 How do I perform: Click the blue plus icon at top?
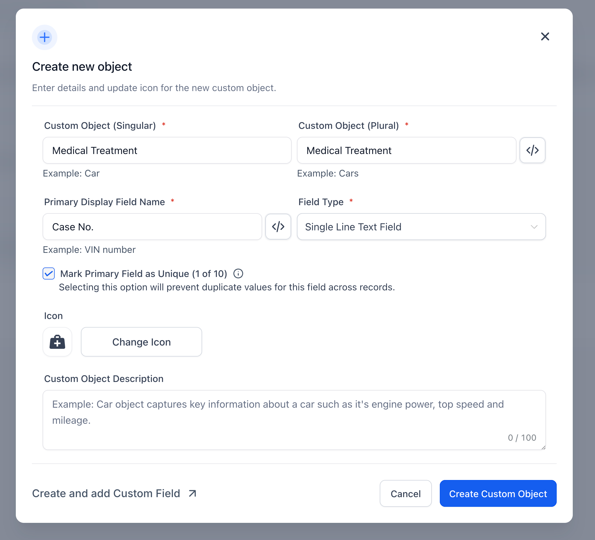[44, 37]
